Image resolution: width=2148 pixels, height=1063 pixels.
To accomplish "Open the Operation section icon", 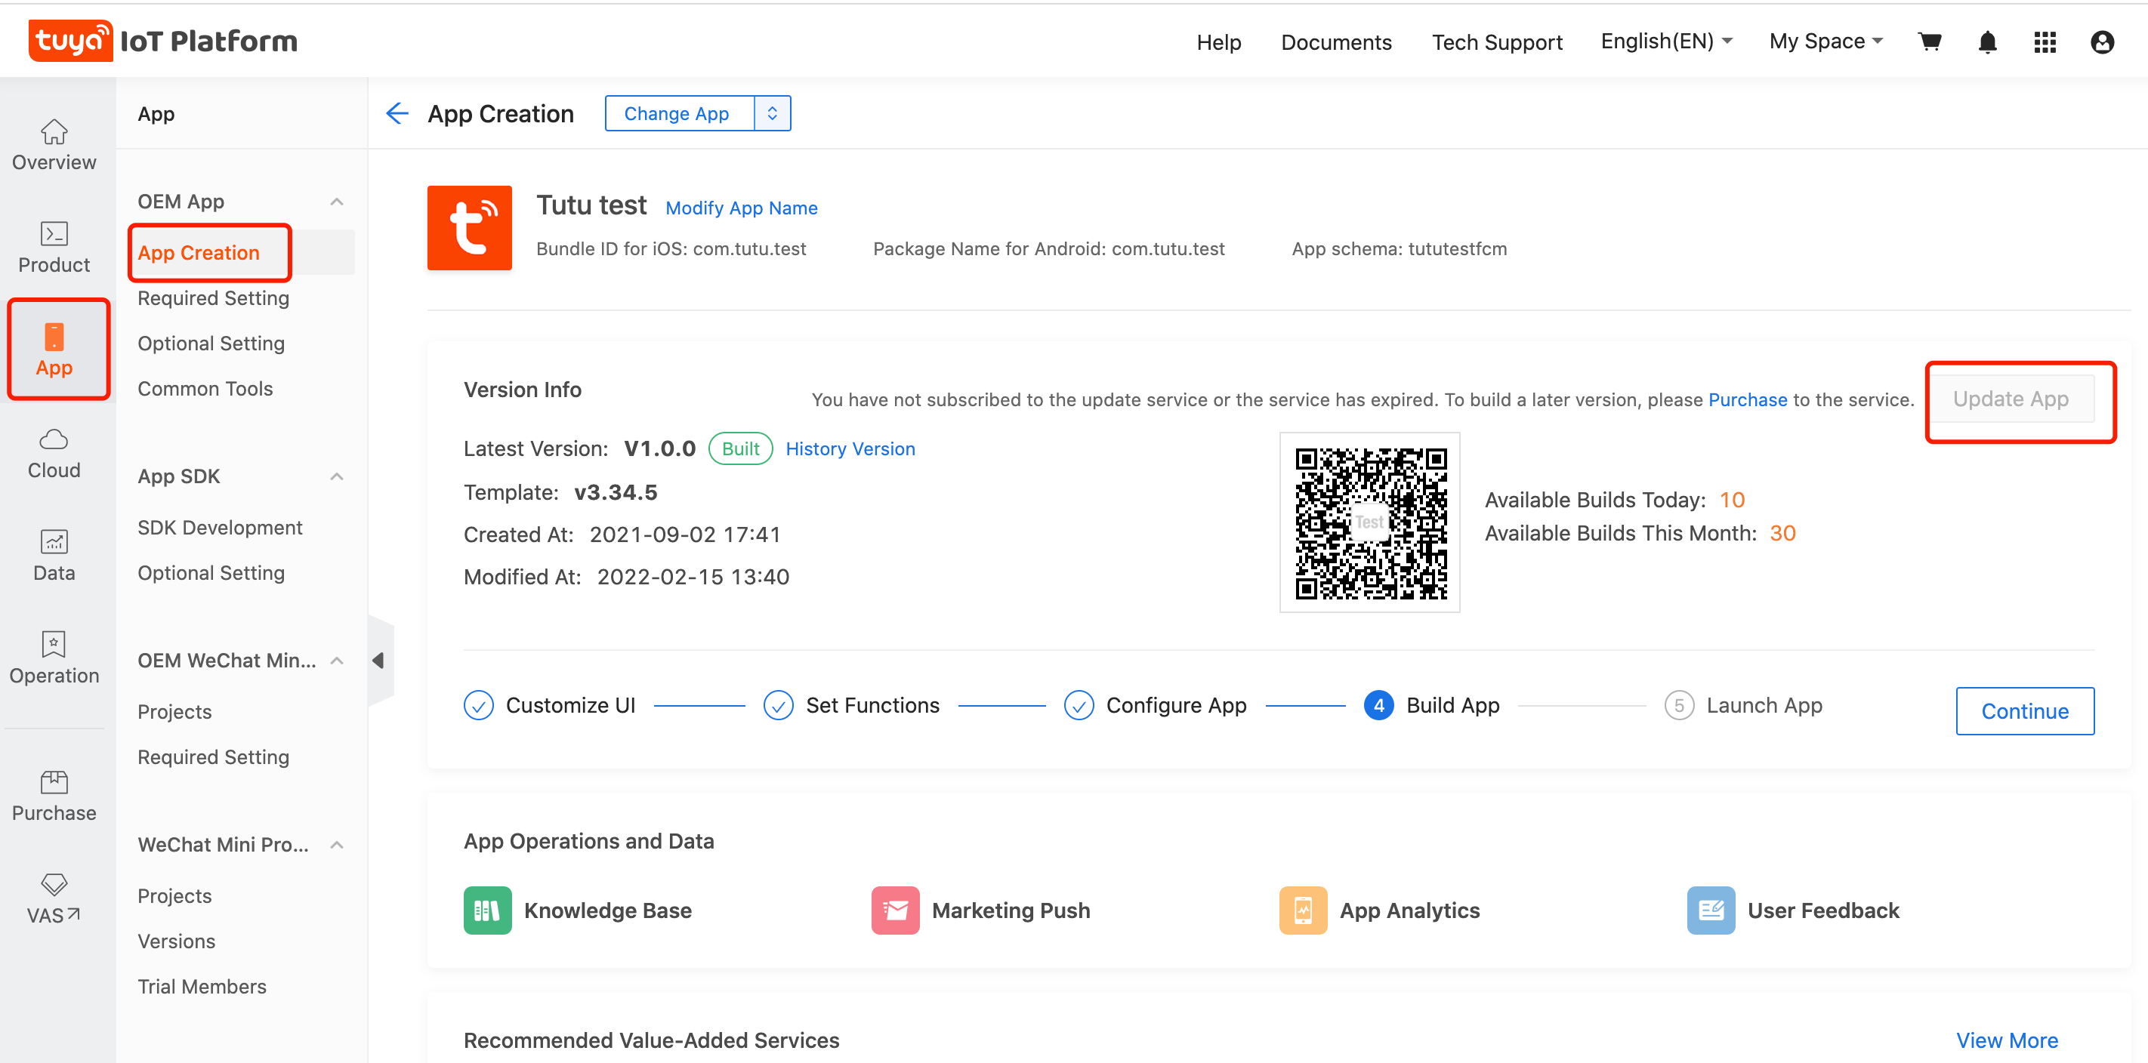I will pyautogui.click(x=54, y=645).
